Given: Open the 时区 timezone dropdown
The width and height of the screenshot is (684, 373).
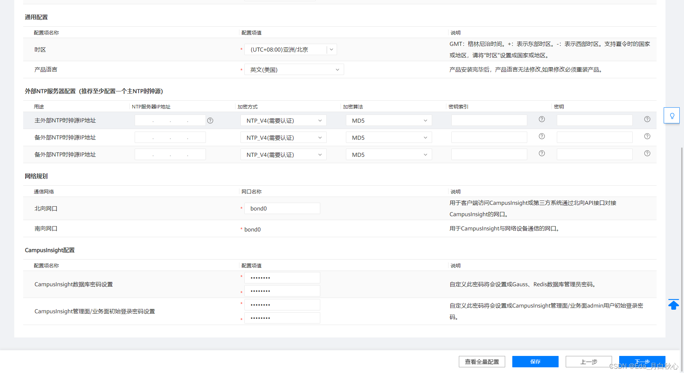Looking at the screenshot, I should click(x=291, y=49).
